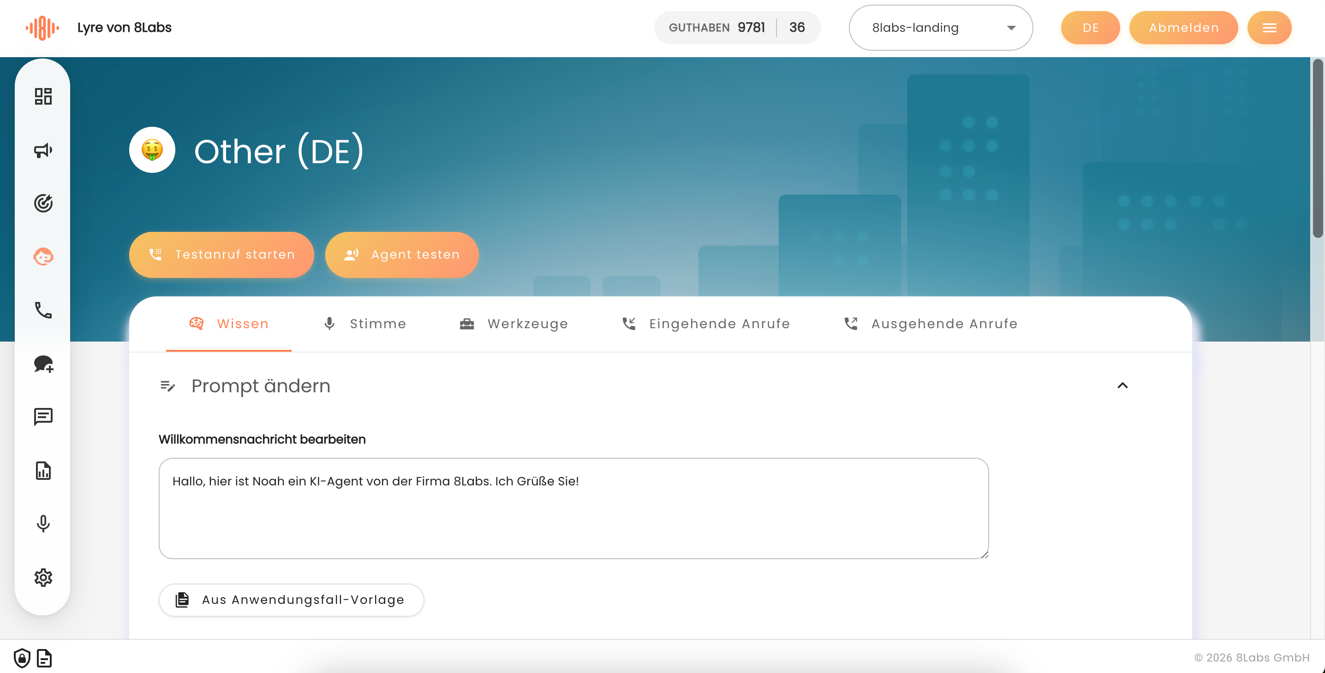The image size is (1325, 673).
Task: Click the '36' credit value
Action: pyautogui.click(x=797, y=28)
